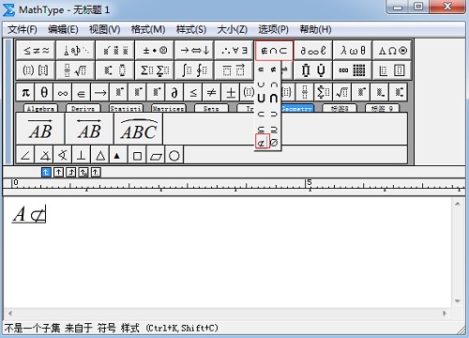469x338 pixels.
Task: Insert the empty set symbol from the palette
Action: [274, 143]
